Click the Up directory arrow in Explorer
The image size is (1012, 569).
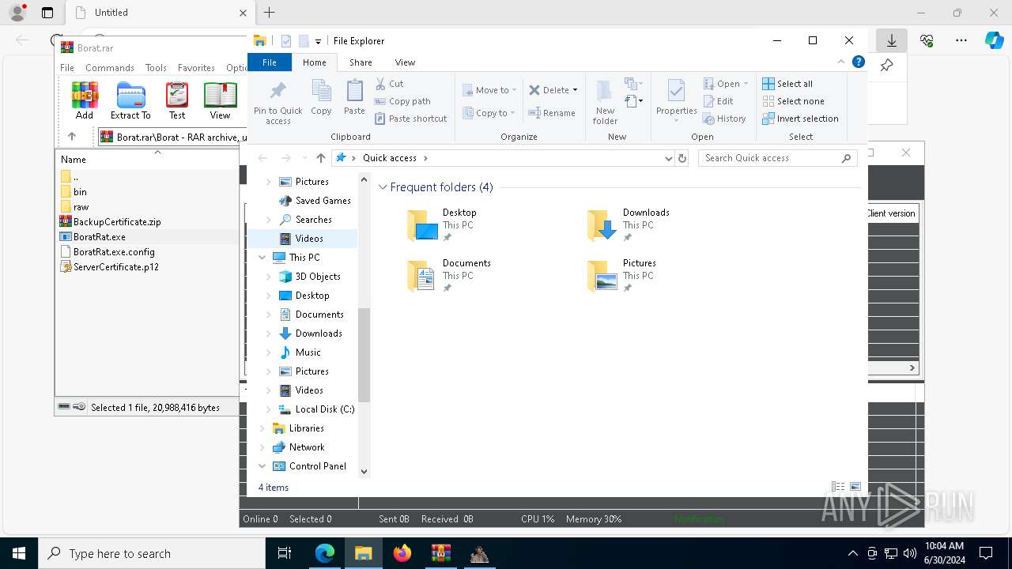[x=320, y=158]
